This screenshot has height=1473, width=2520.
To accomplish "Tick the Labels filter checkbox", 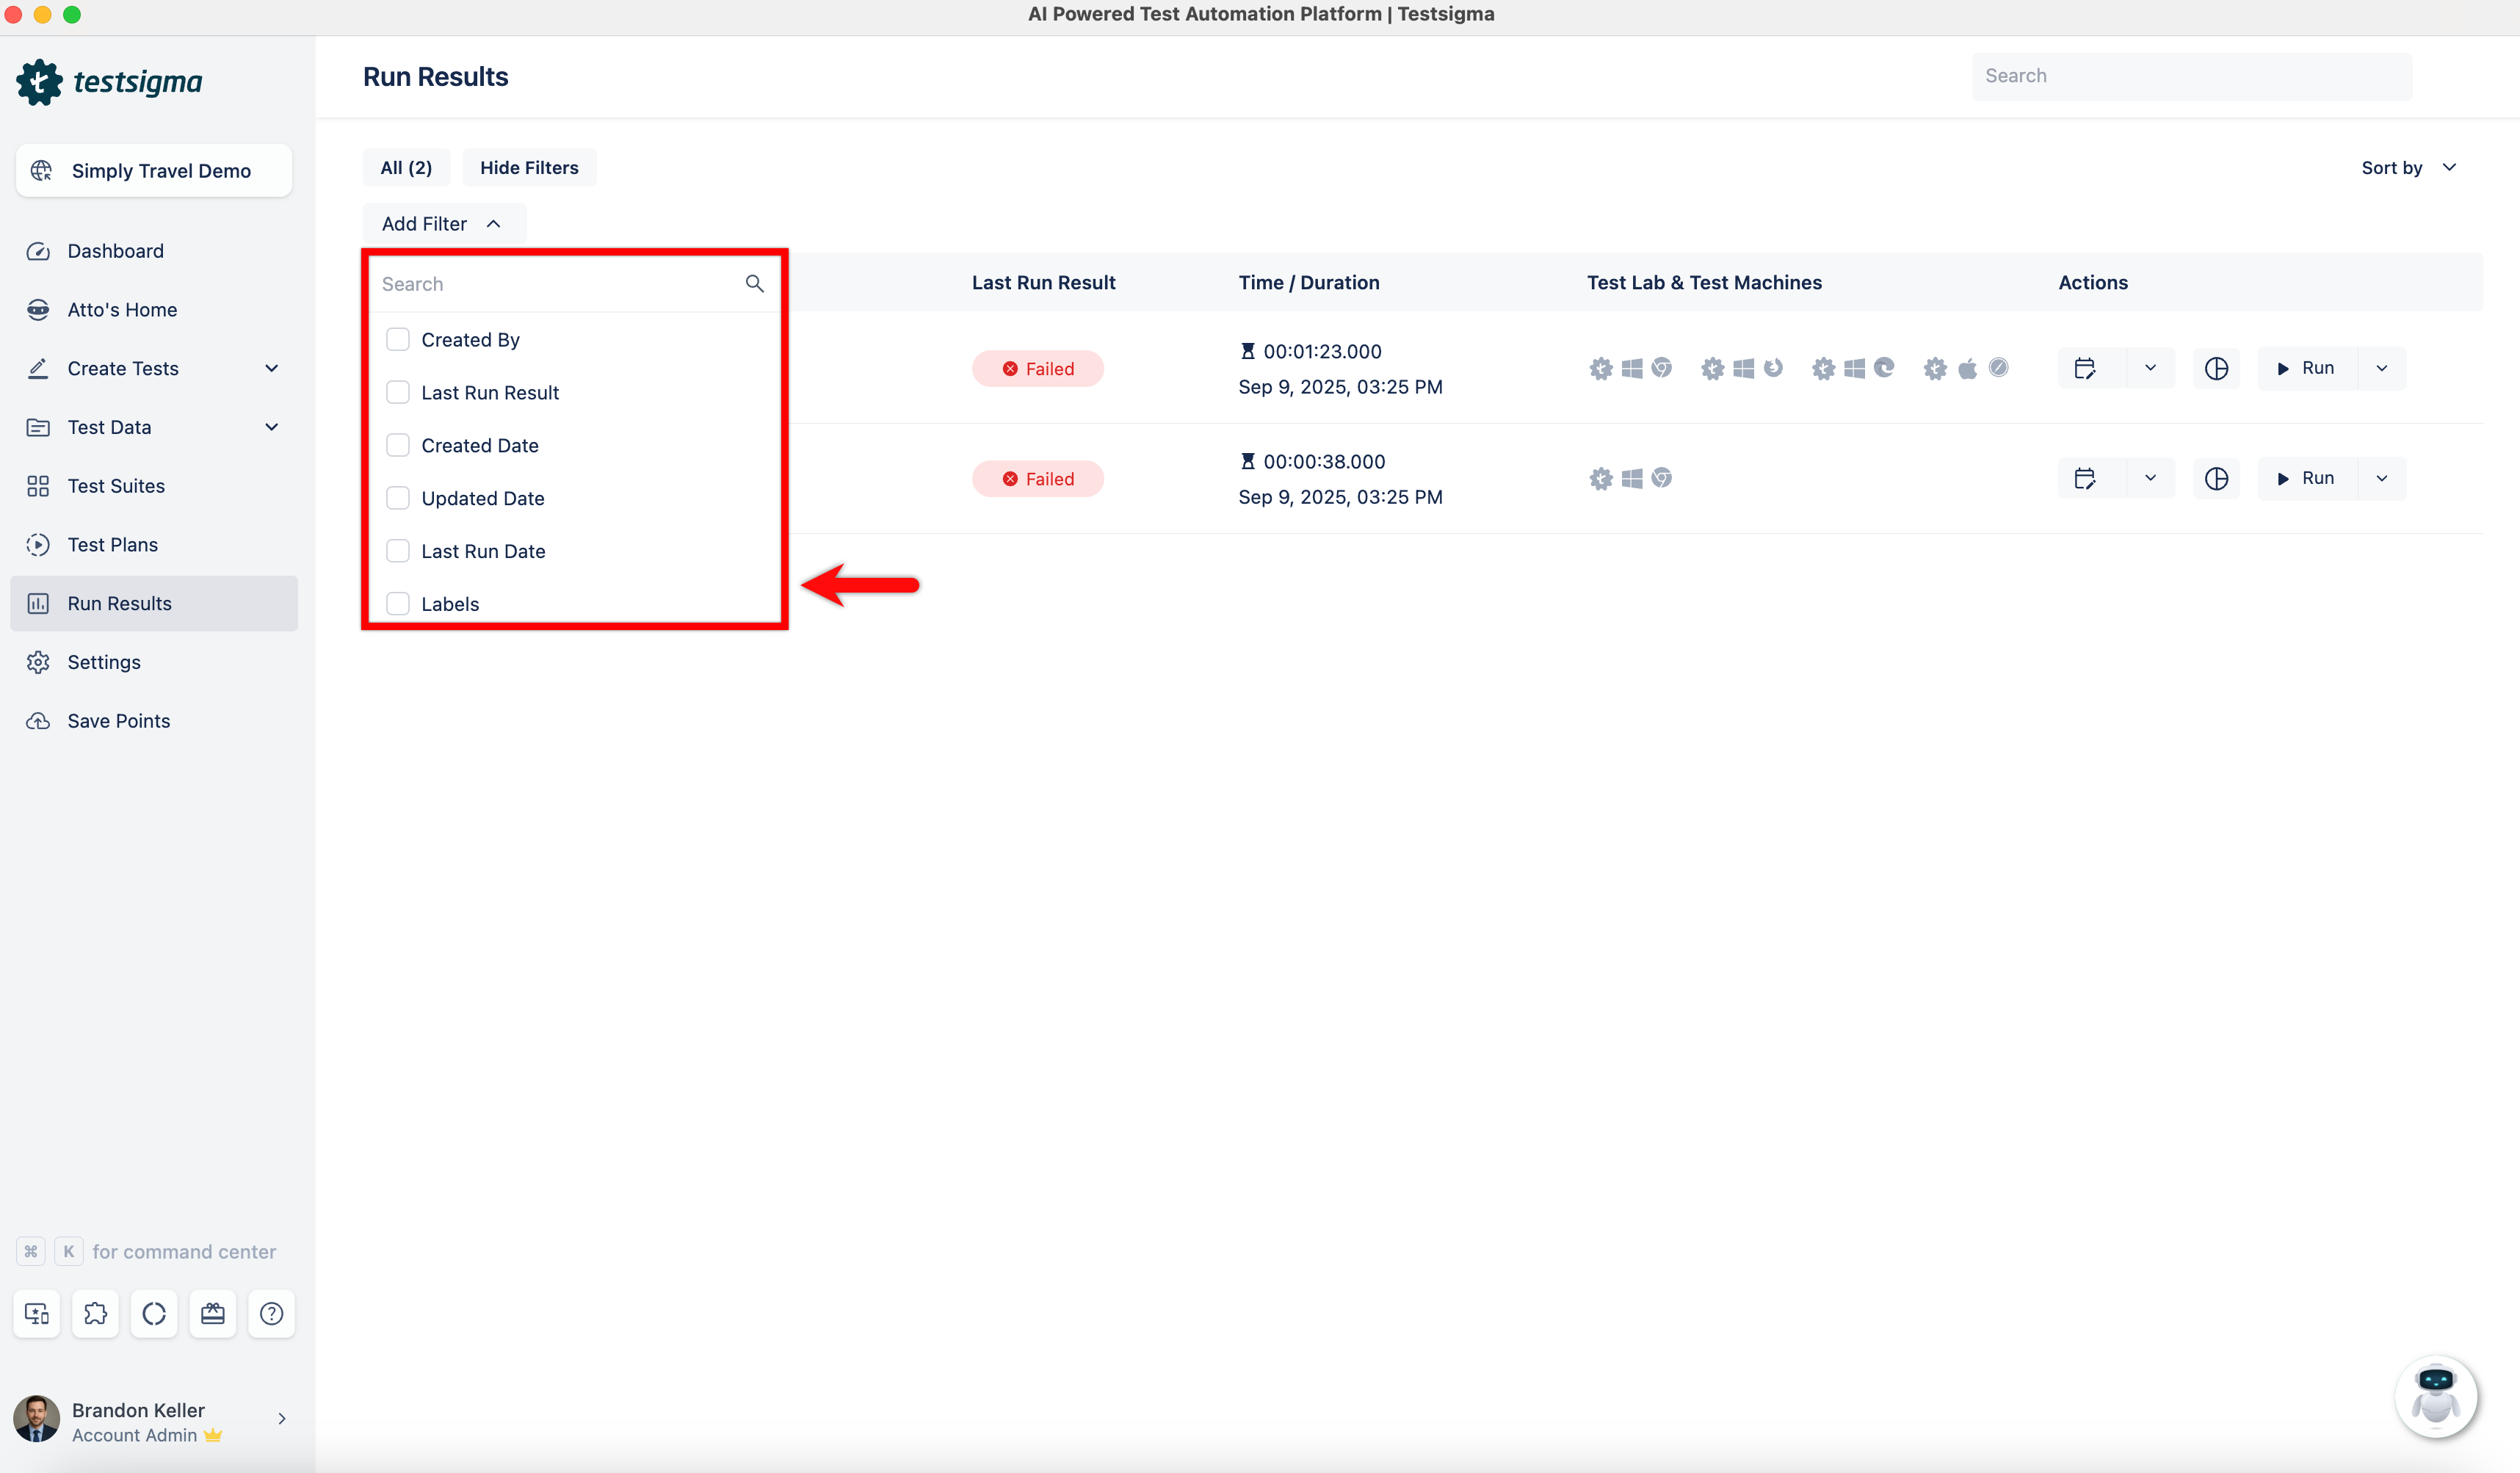I will 398,603.
